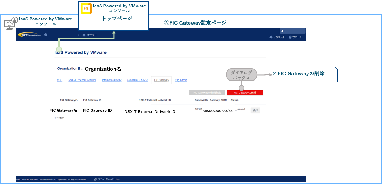This screenshot has width=383, height=185.
Task: Click the FIC Gateway名 column header
Action: click(x=69, y=100)
